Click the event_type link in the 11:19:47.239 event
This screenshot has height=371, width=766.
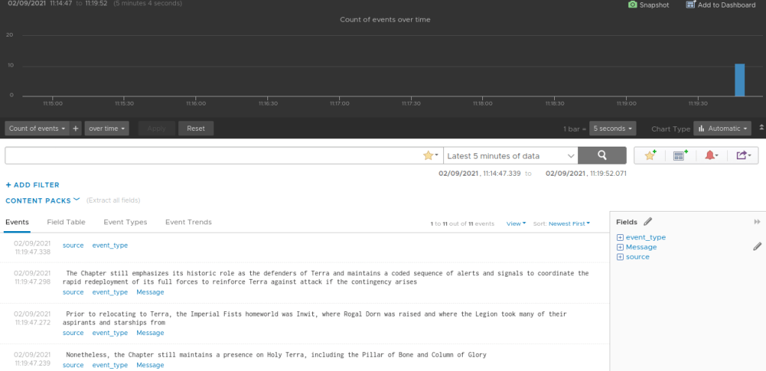[x=110, y=365]
